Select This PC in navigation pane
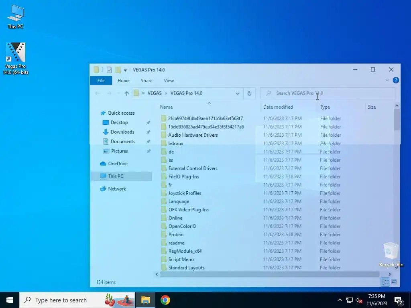Image resolution: width=411 pixels, height=308 pixels. (x=121, y=176)
